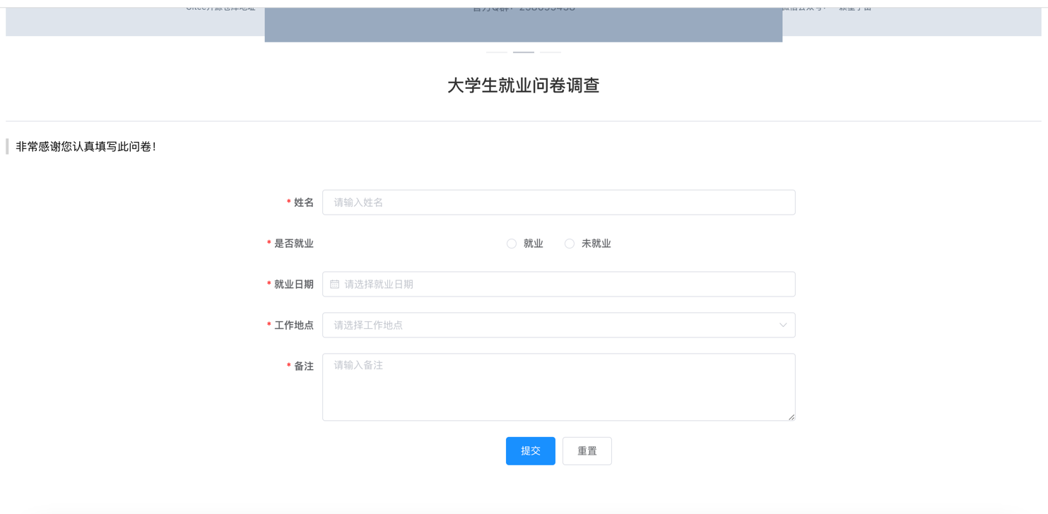Click the 就业日期 field label
Screen dimensions: 1048x514
tap(294, 285)
